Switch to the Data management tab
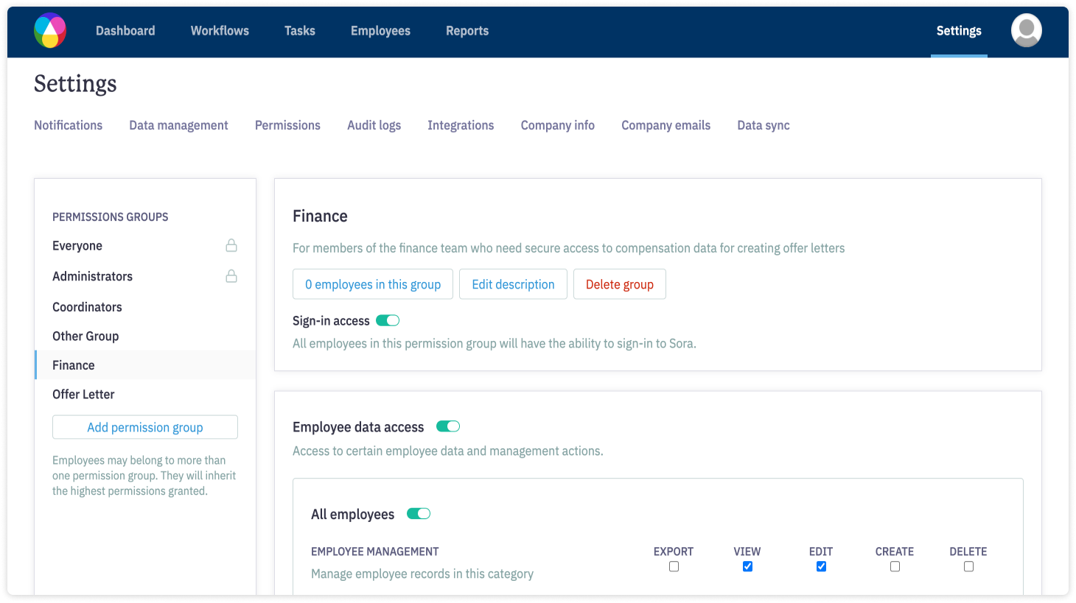 [178, 125]
